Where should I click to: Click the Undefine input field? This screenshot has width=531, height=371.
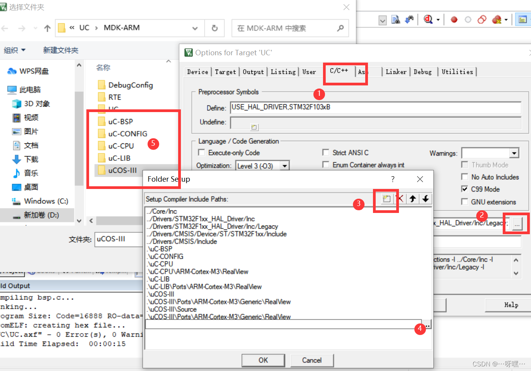pyautogui.click(x=376, y=123)
